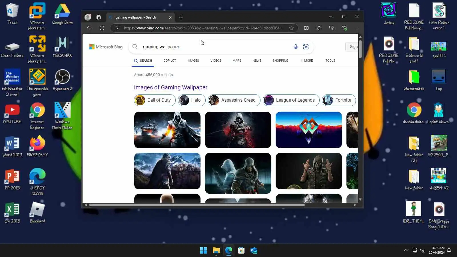Open Edge Settings and more menu
This screenshot has height=257, width=457.
[x=357, y=28]
